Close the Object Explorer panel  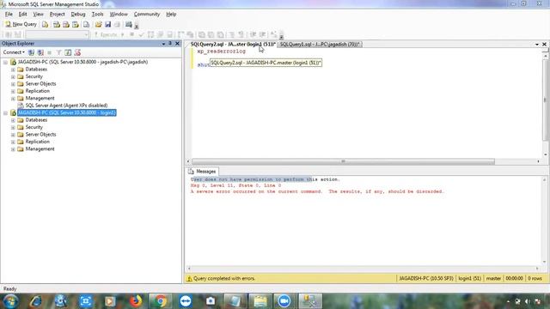pyautogui.click(x=177, y=44)
